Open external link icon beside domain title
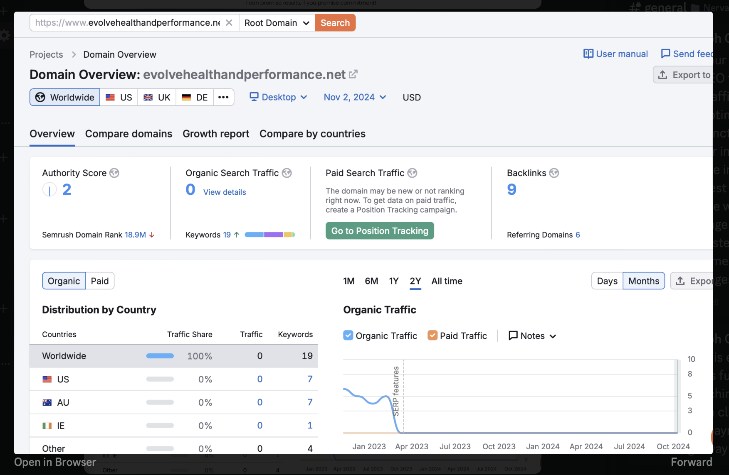 tap(353, 74)
